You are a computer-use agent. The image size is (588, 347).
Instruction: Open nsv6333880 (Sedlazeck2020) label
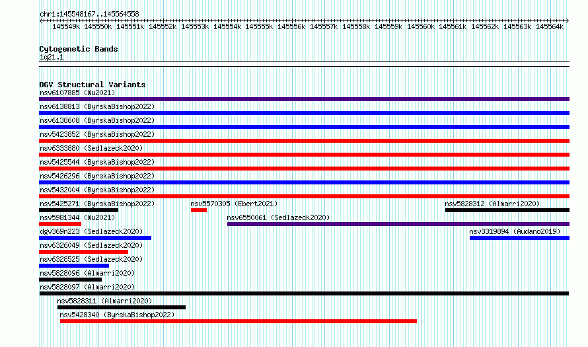91,148
